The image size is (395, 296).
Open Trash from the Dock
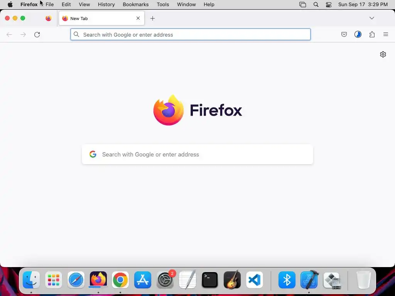pos(363,280)
